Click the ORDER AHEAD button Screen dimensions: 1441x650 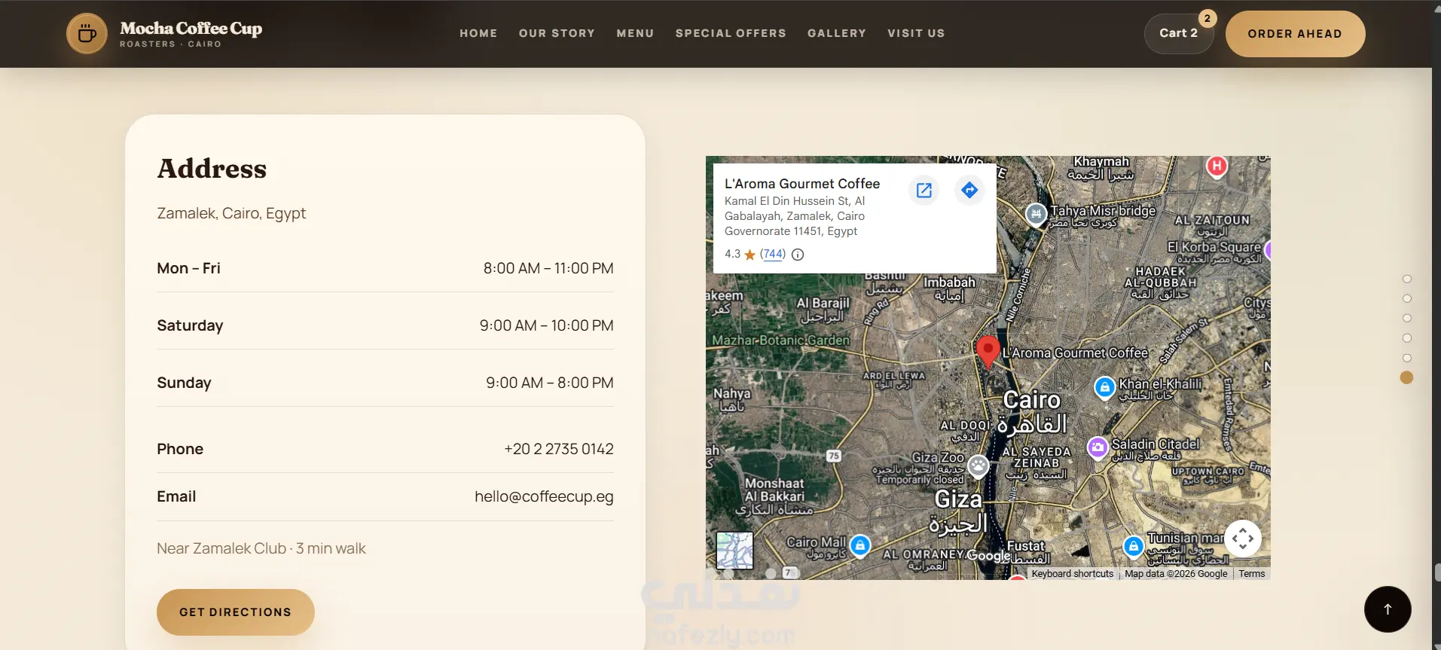click(1295, 34)
